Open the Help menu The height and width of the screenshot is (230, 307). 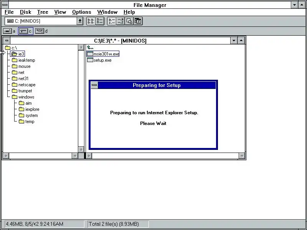click(x=129, y=12)
